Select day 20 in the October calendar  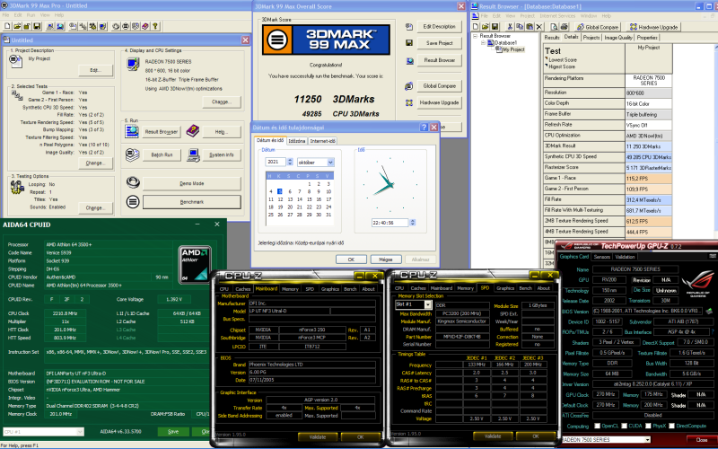pos(290,207)
